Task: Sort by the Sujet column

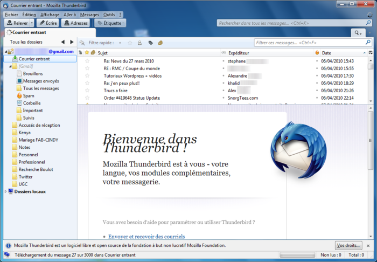Action: point(158,53)
